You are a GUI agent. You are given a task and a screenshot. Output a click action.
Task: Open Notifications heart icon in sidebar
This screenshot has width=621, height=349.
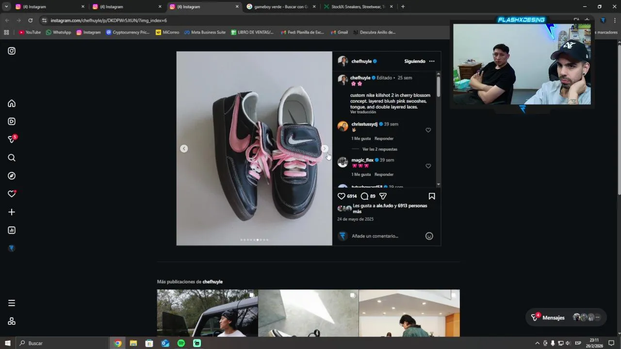12,194
